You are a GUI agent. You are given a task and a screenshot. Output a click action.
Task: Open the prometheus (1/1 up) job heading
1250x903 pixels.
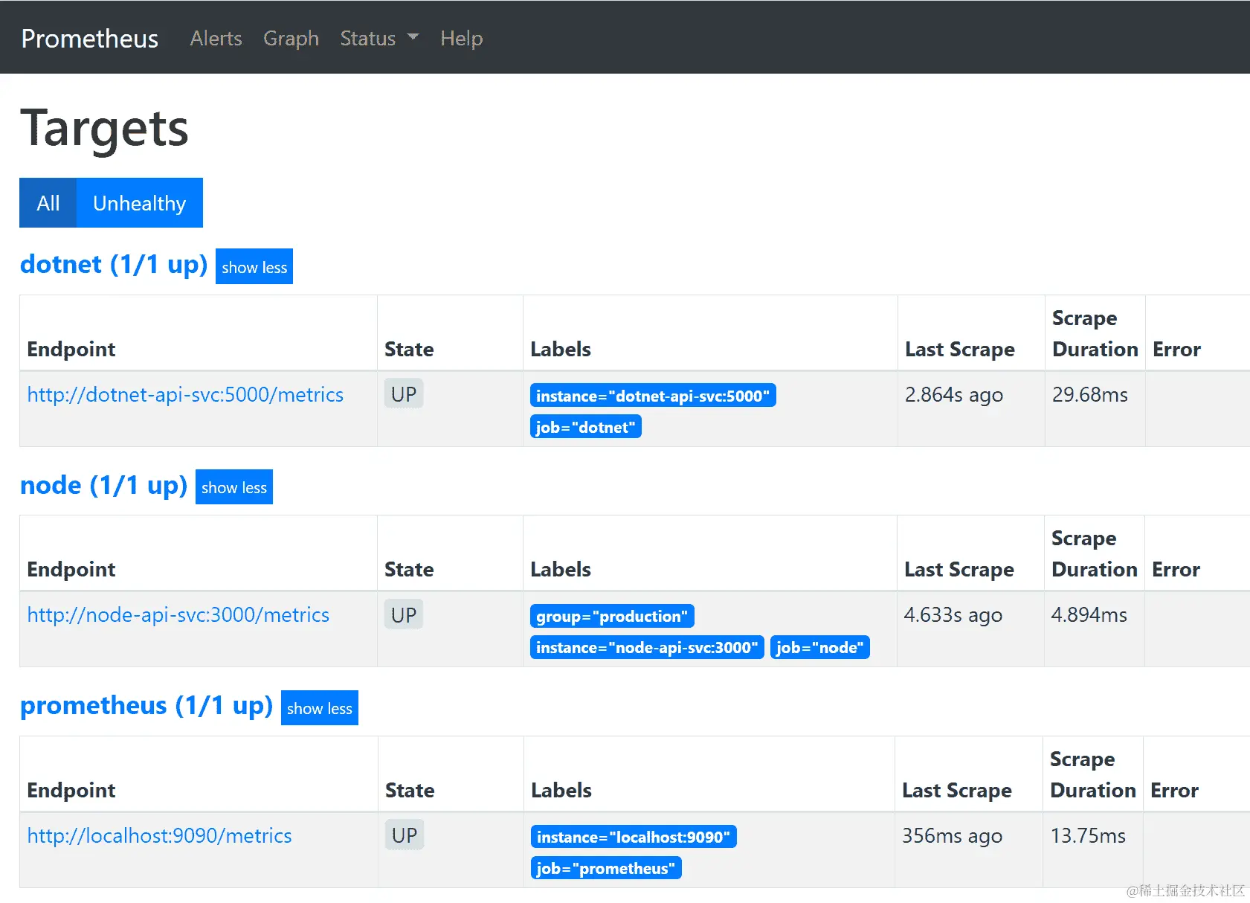tap(146, 706)
